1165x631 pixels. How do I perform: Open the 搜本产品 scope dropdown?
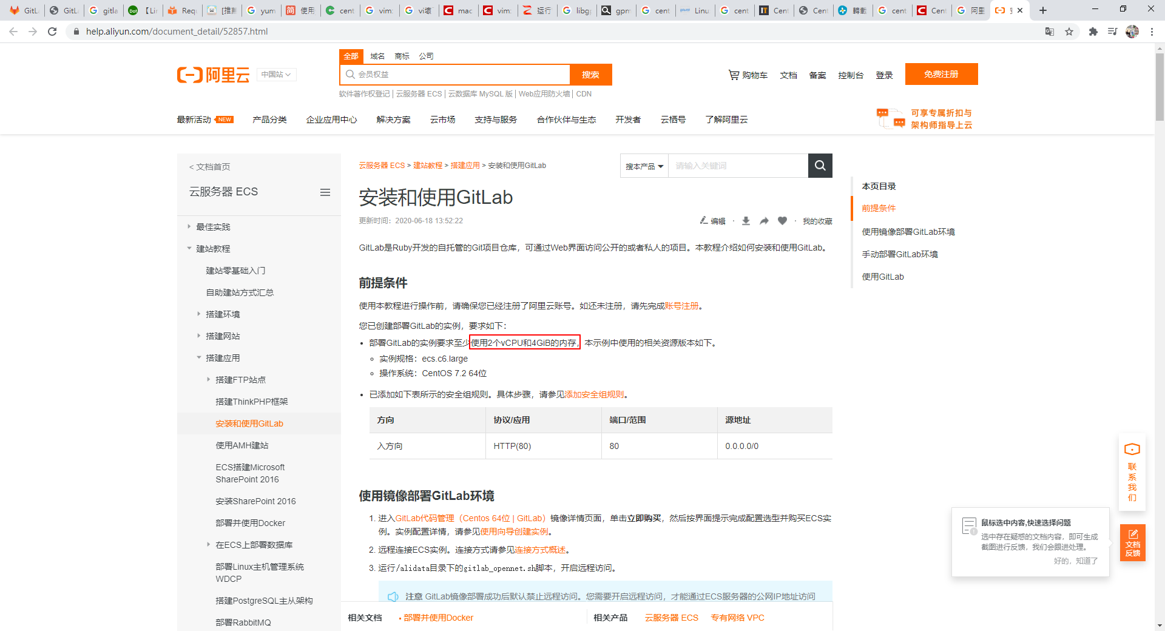point(644,166)
